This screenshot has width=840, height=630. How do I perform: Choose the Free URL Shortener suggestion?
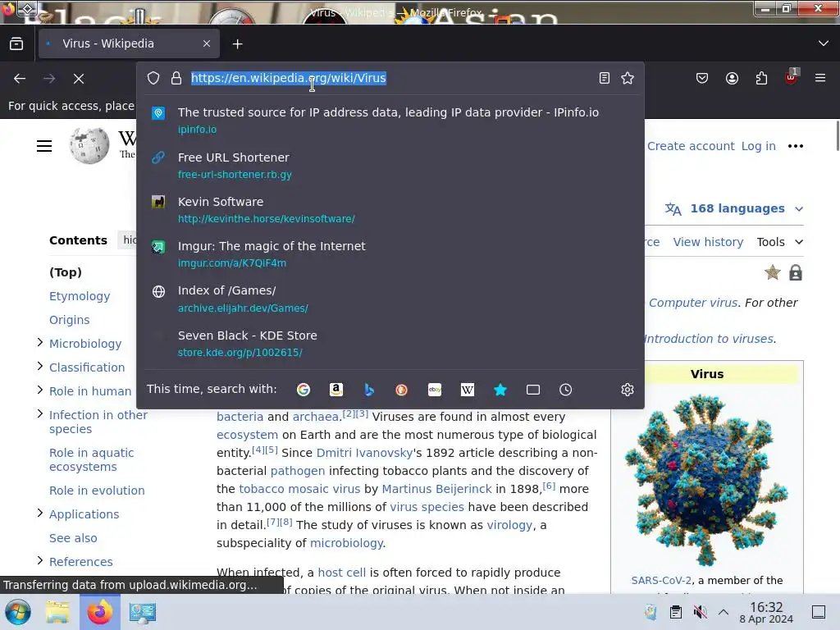pyautogui.click(x=390, y=166)
